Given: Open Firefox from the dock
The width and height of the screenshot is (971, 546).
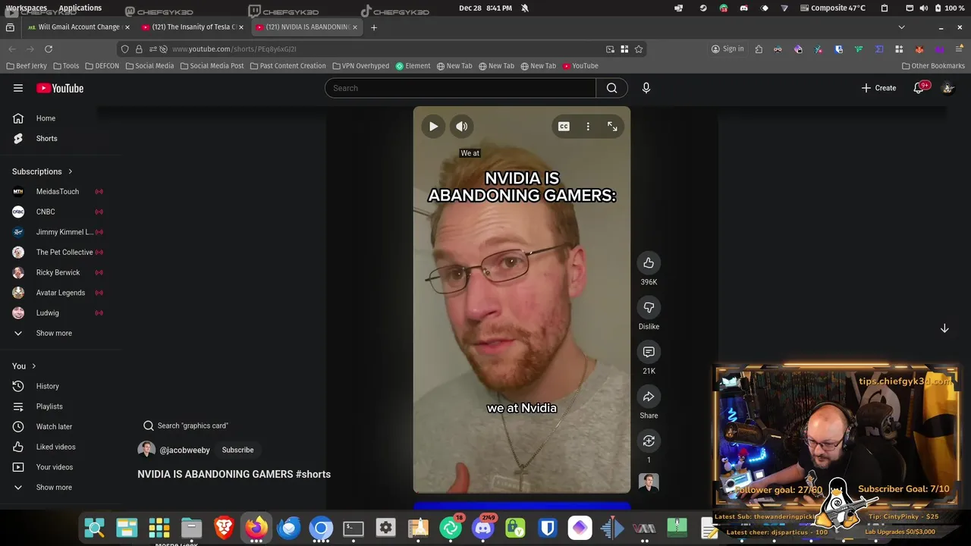Looking at the screenshot, I should [256, 527].
